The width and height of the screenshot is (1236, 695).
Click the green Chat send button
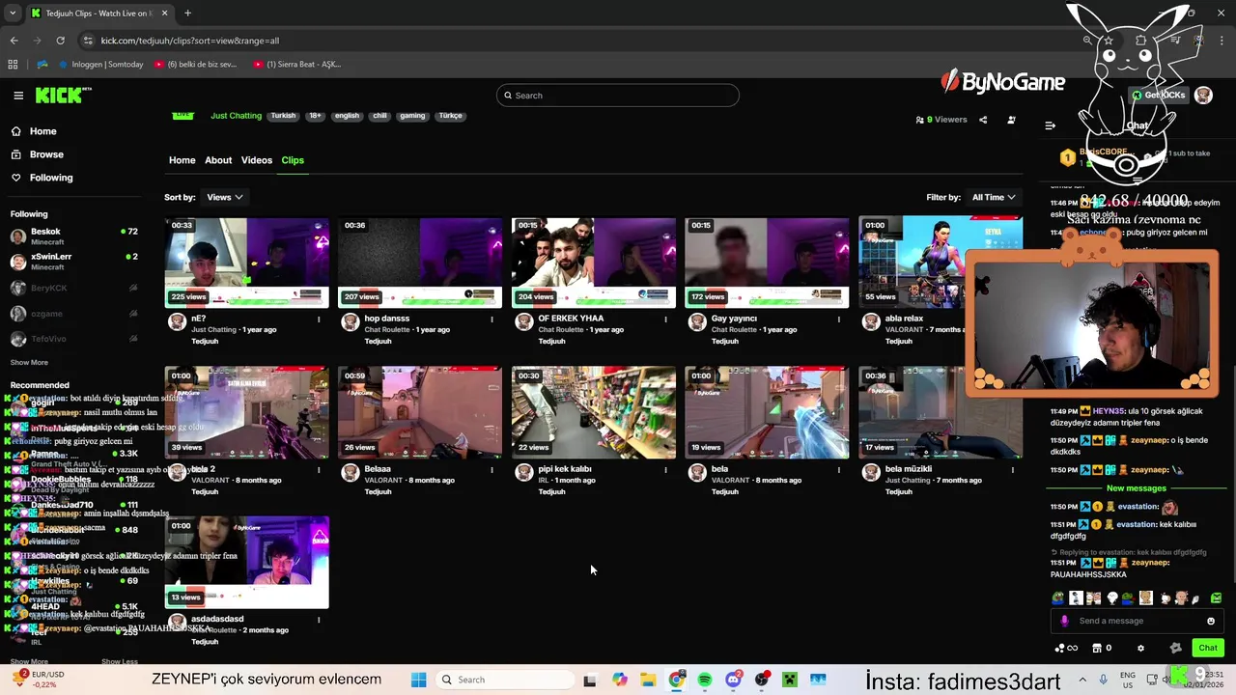1208,648
